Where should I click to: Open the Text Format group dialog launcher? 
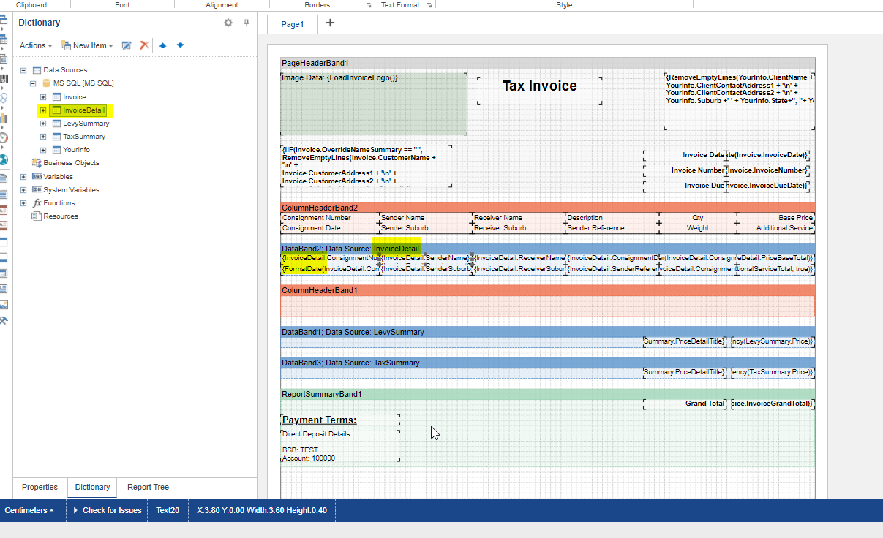[x=429, y=5]
